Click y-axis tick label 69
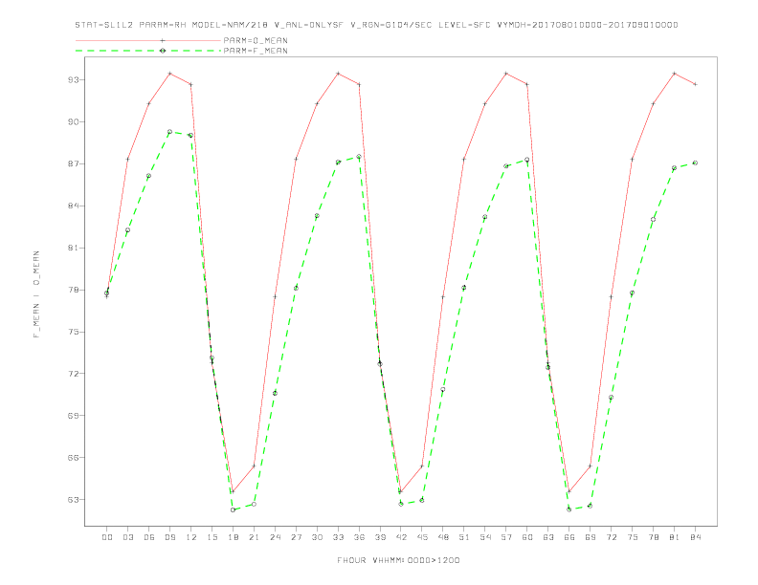758x585 pixels. 73,416
